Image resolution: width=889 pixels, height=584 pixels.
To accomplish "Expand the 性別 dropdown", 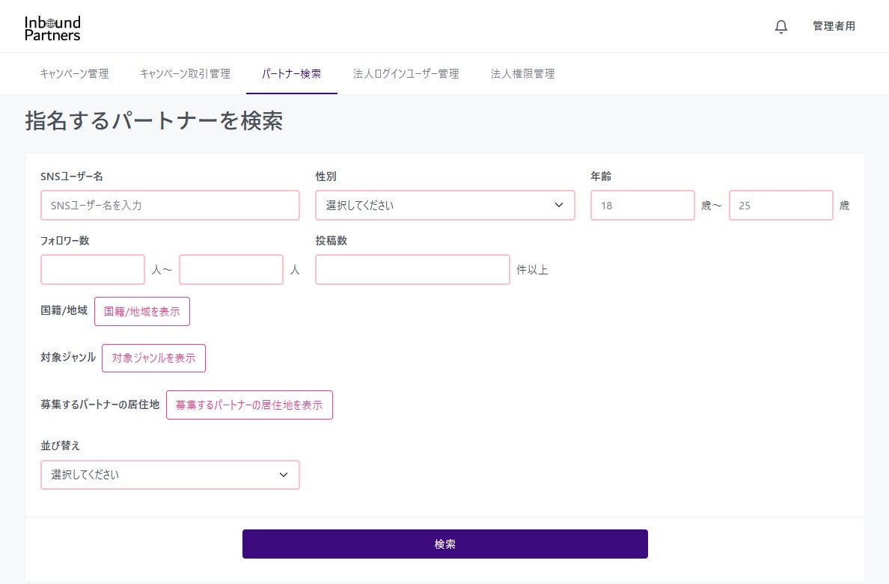I will [x=444, y=206].
